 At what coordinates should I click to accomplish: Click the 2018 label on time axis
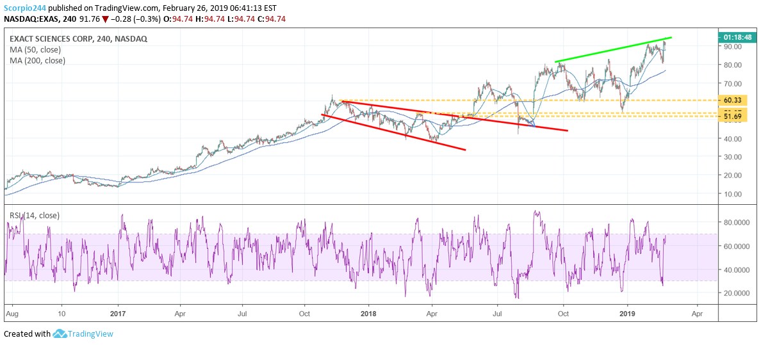tap(368, 314)
